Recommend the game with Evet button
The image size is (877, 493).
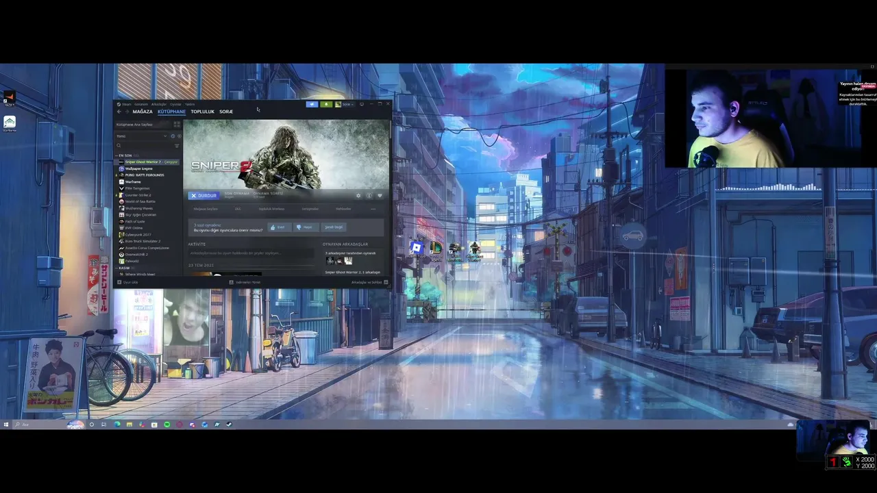pyautogui.click(x=279, y=227)
